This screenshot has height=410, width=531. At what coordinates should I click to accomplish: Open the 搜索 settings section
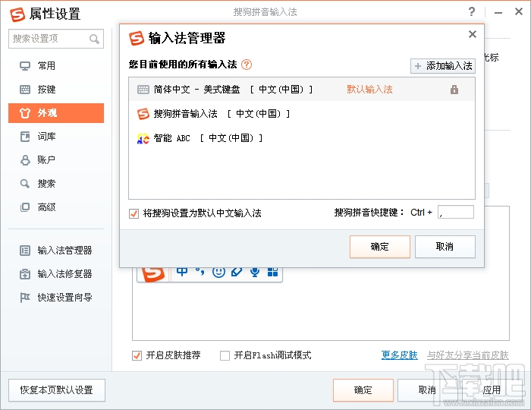pyautogui.click(x=56, y=184)
